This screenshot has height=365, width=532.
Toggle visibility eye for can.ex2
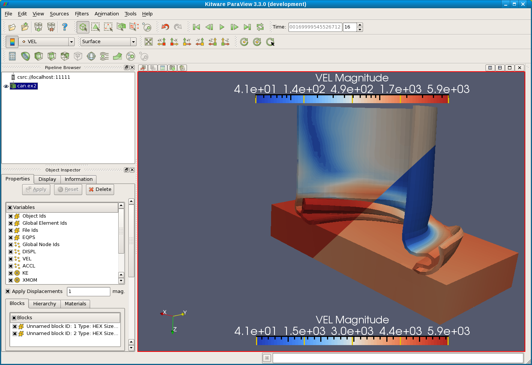6,86
